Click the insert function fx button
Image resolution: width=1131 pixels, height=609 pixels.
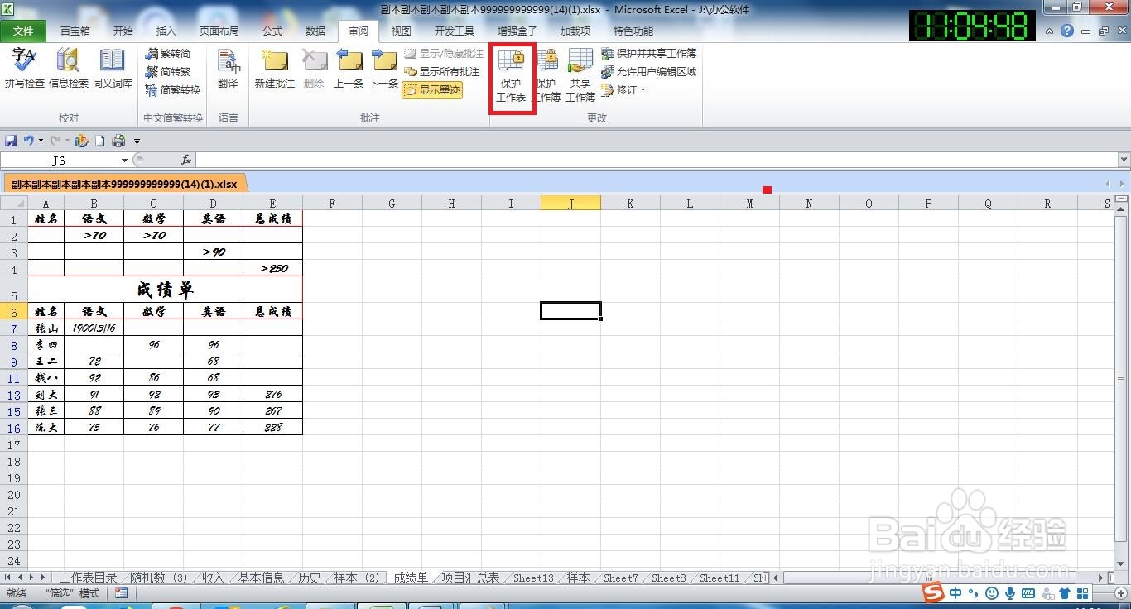coord(186,160)
